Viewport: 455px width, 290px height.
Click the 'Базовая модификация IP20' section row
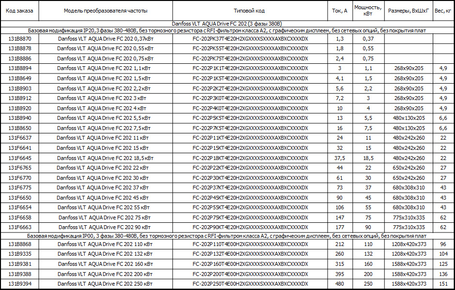227,30
